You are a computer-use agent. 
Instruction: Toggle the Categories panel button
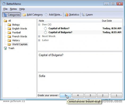(x=11, y=15)
